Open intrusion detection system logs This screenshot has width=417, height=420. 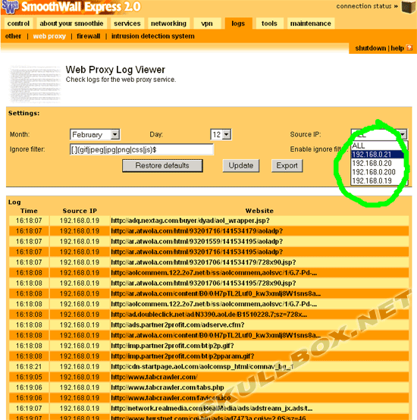pos(153,36)
